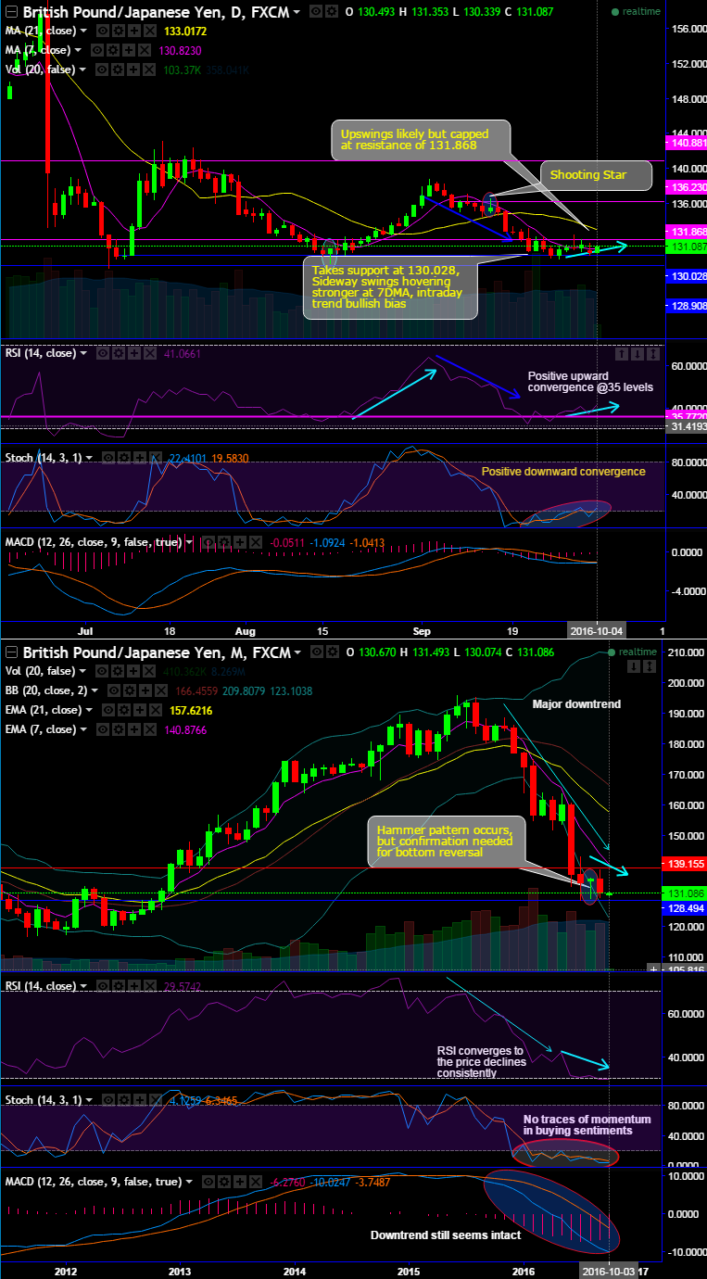
Task: Open dropdown arrow after monthly GBP/JPY title
Action: (x=297, y=652)
